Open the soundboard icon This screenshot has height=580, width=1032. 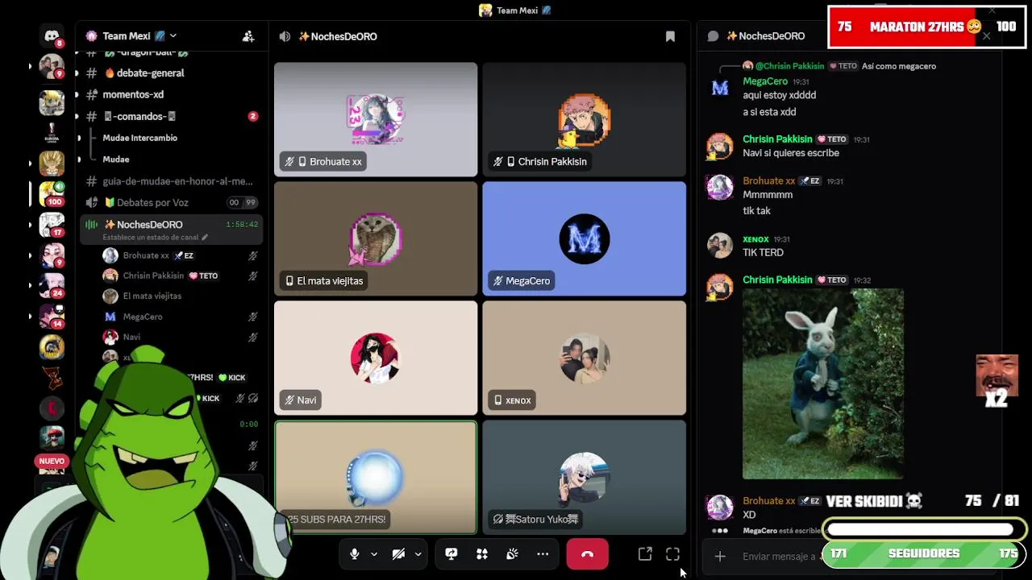click(512, 554)
